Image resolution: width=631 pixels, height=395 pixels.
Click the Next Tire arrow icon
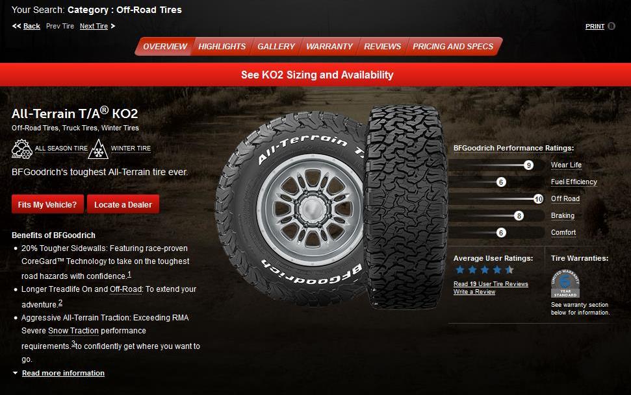click(x=112, y=26)
